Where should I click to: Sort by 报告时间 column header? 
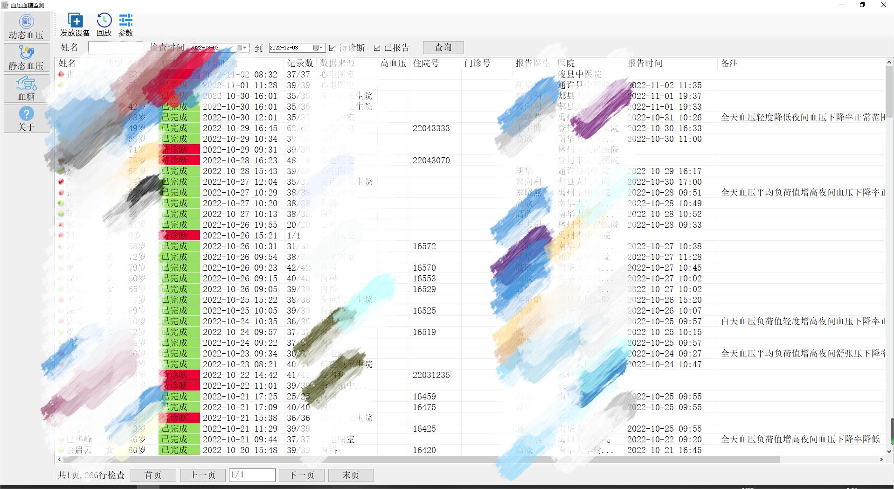pos(645,63)
